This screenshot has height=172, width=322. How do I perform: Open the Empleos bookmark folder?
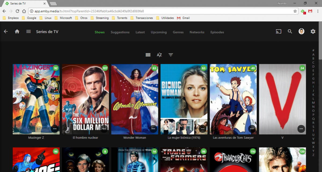pos(11,18)
